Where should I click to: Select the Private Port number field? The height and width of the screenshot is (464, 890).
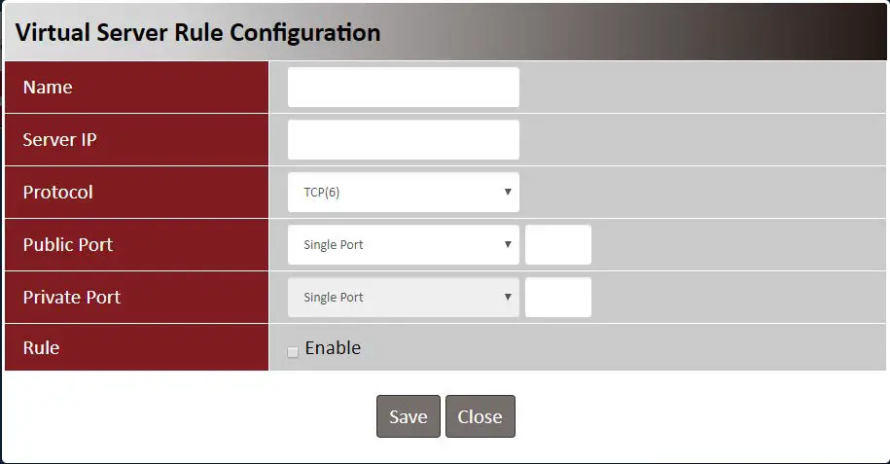pos(557,298)
